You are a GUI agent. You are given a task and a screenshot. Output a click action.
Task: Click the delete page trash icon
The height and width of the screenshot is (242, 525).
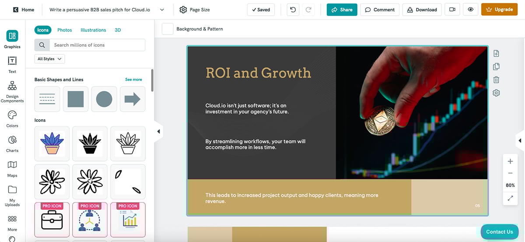(x=496, y=80)
